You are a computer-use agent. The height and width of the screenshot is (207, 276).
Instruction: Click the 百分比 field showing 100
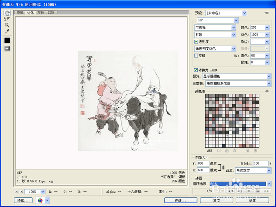click(x=261, y=164)
